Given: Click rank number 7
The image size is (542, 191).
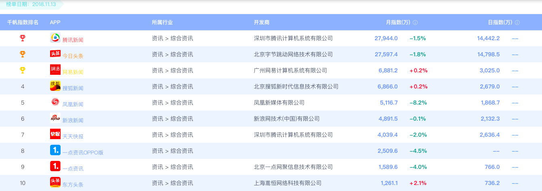Looking at the screenshot, I should pyautogui.click(x=23, y=135).
